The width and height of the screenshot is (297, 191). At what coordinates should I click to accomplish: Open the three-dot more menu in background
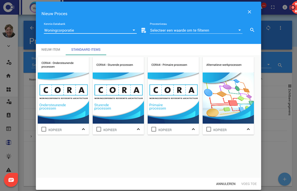(280, 28)
